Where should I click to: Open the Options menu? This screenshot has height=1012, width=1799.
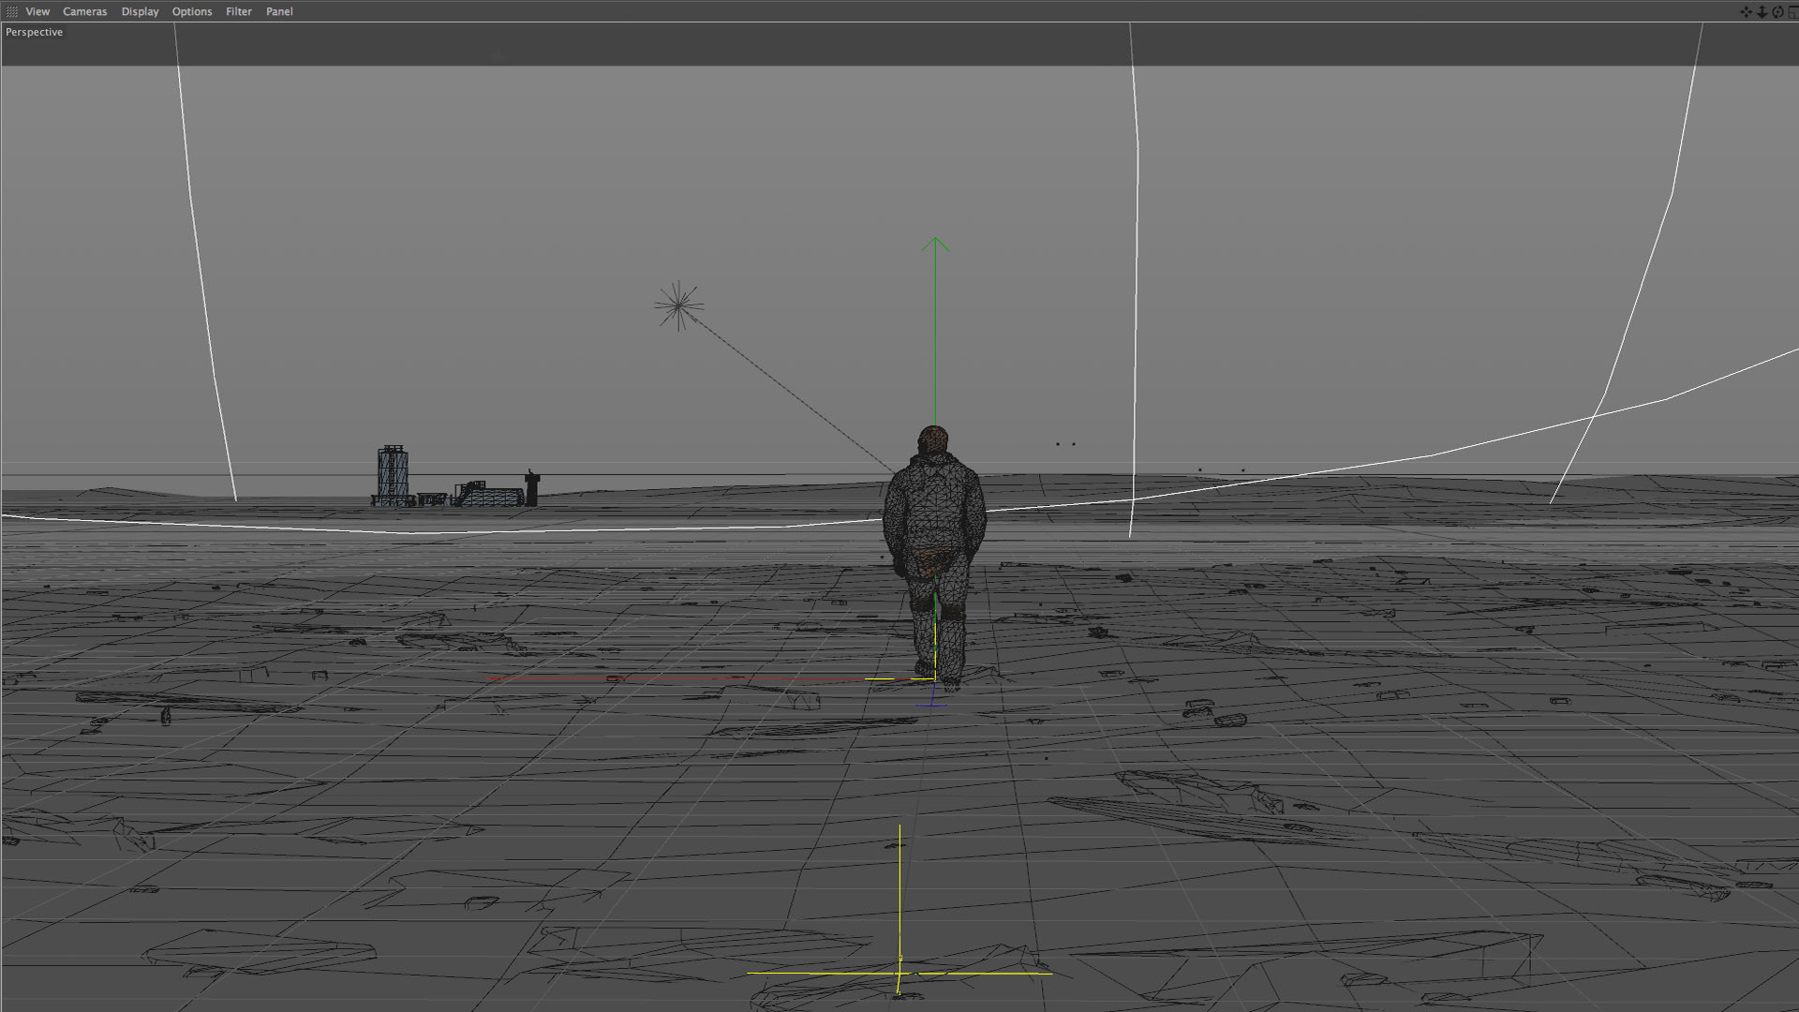coord(191,12)
